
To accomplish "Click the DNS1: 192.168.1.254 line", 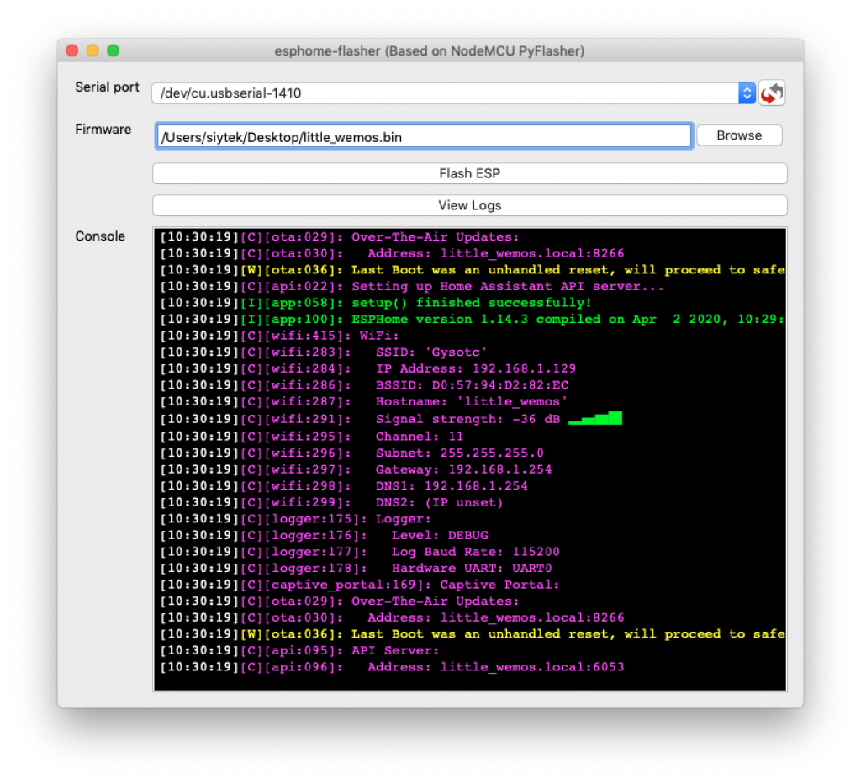I will point(344,485).
